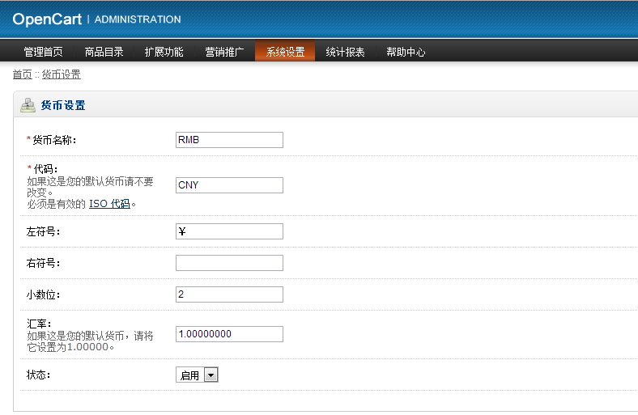The width and height of the screenshot is (638, 415).
Task: Focus the empty 右符号 input field
Action: [229, 263]
